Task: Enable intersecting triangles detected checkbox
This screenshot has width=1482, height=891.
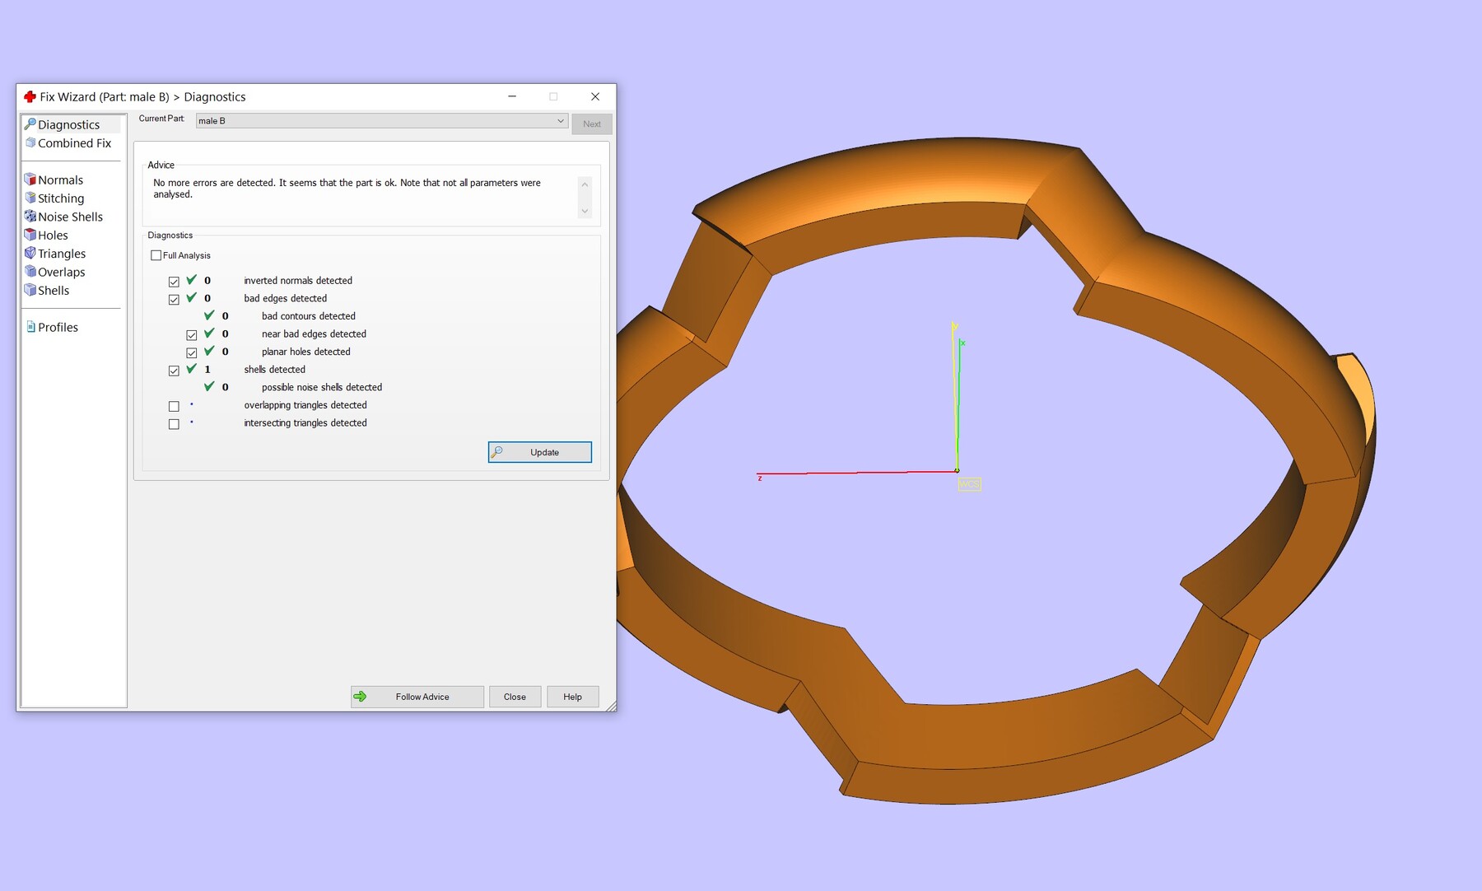Action: 174,424
